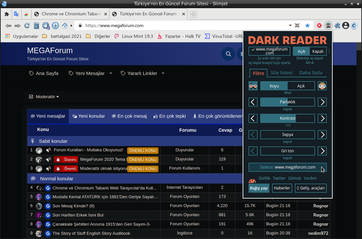Close the Türkiye'nin En Güncel Forum tab
The height and width of the screenshot is (239, 362).
coord(184,14)
